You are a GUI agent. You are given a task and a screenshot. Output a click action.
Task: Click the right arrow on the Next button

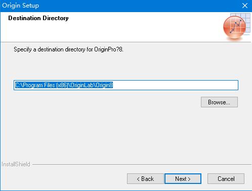tap(189, 179)
